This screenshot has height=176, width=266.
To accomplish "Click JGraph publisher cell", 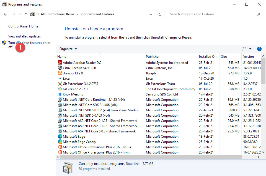I will 151,73.
